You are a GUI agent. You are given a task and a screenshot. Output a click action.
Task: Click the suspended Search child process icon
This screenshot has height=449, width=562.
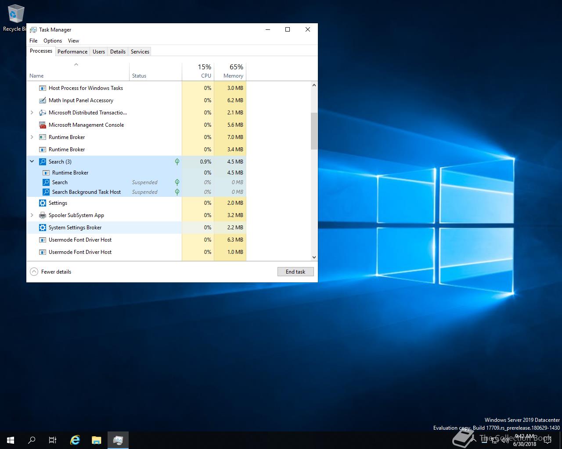[x=46, y=182]
